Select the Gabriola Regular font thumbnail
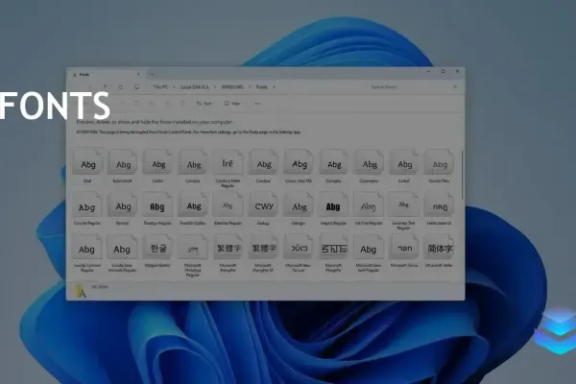This screenshot has height=384, width=576. [228, 204]
